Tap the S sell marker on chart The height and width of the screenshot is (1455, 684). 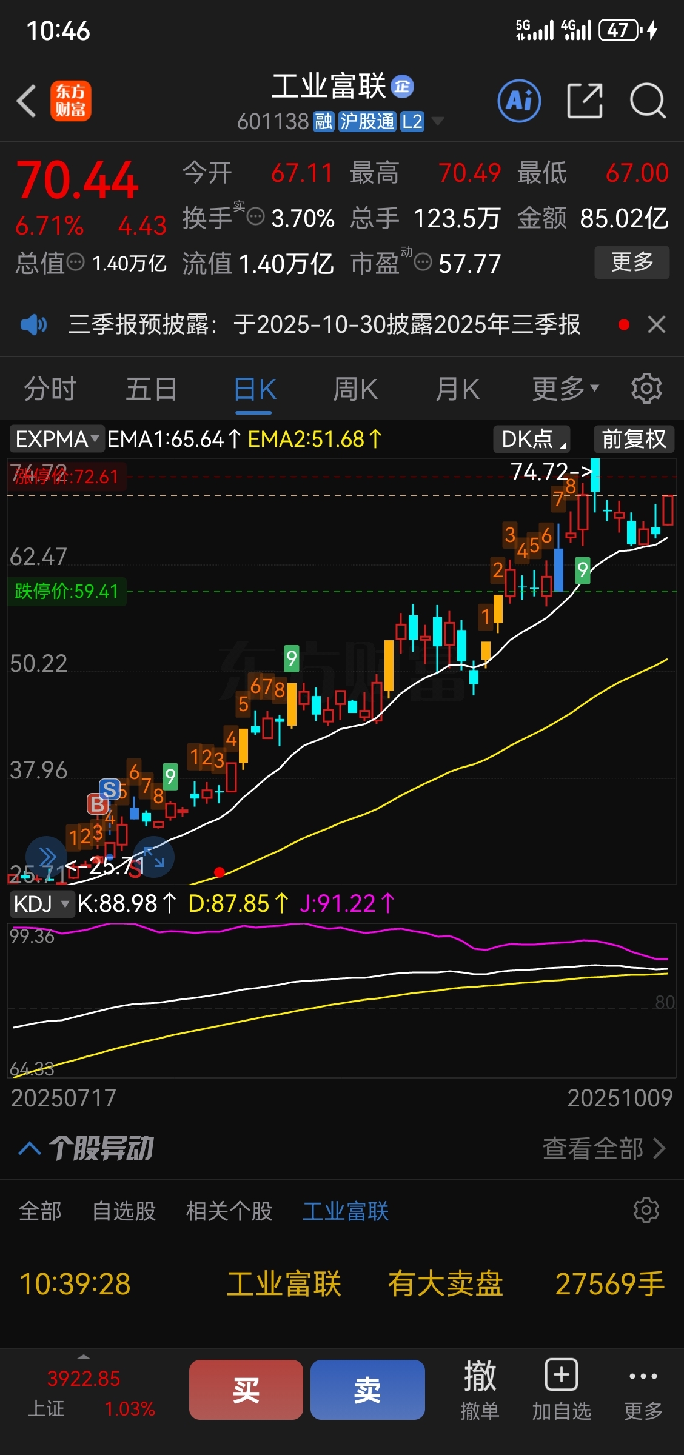click(x=110, y=789)
